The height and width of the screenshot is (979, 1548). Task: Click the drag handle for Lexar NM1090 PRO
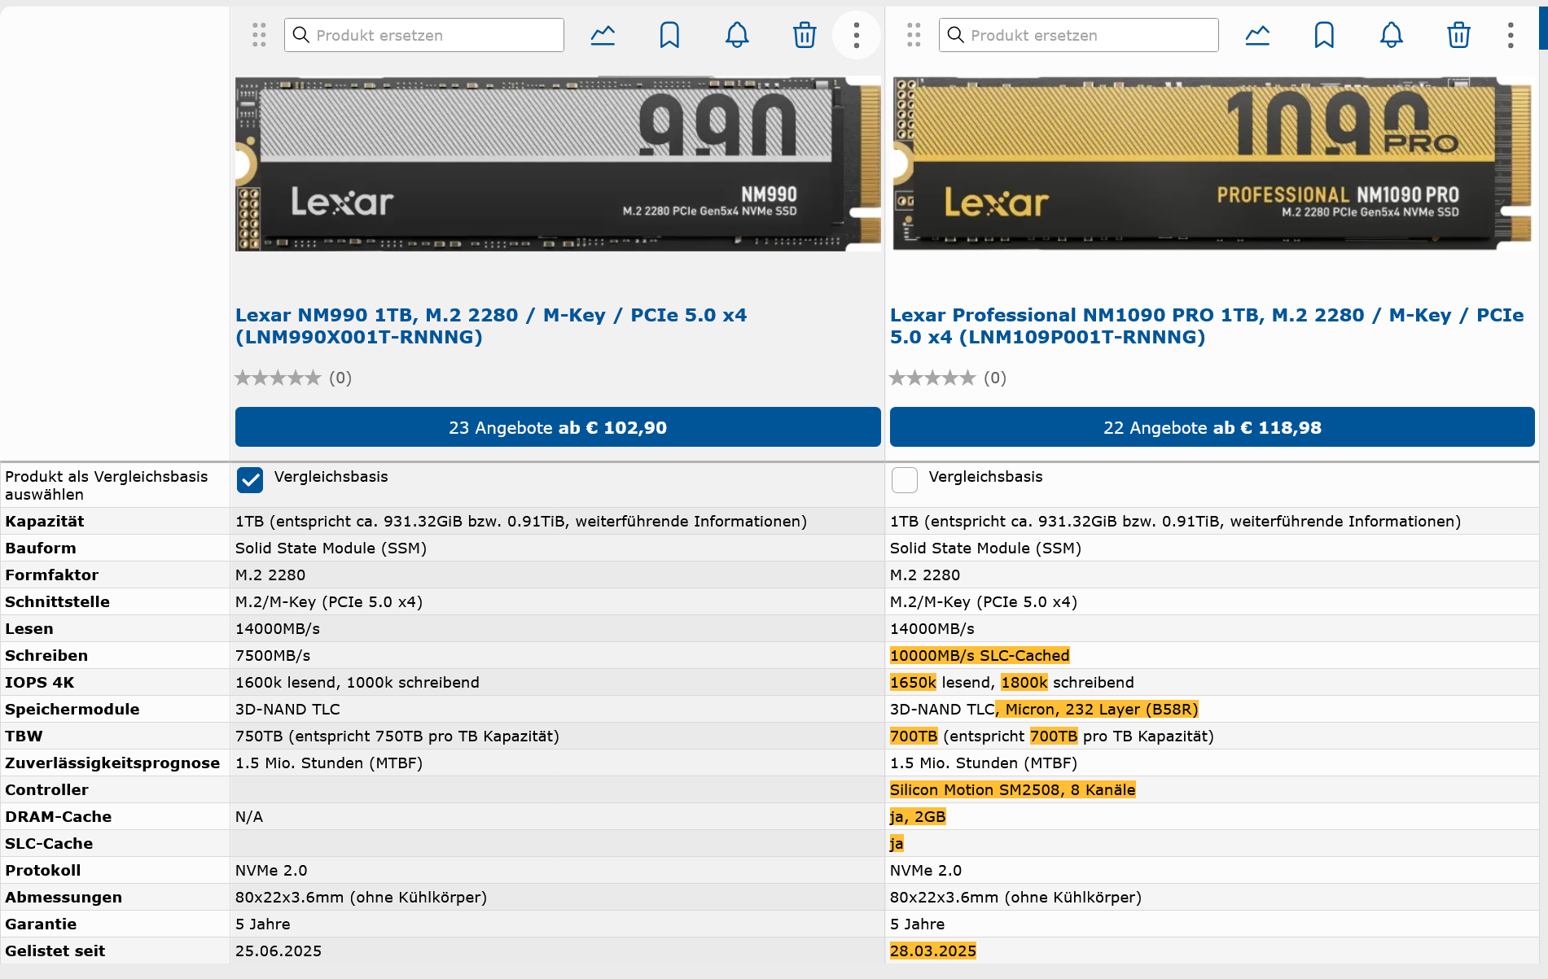(914, 35)
